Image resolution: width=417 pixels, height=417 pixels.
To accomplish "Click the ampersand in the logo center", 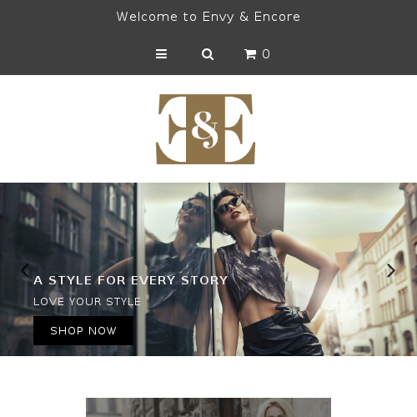I will click(205, 129).
